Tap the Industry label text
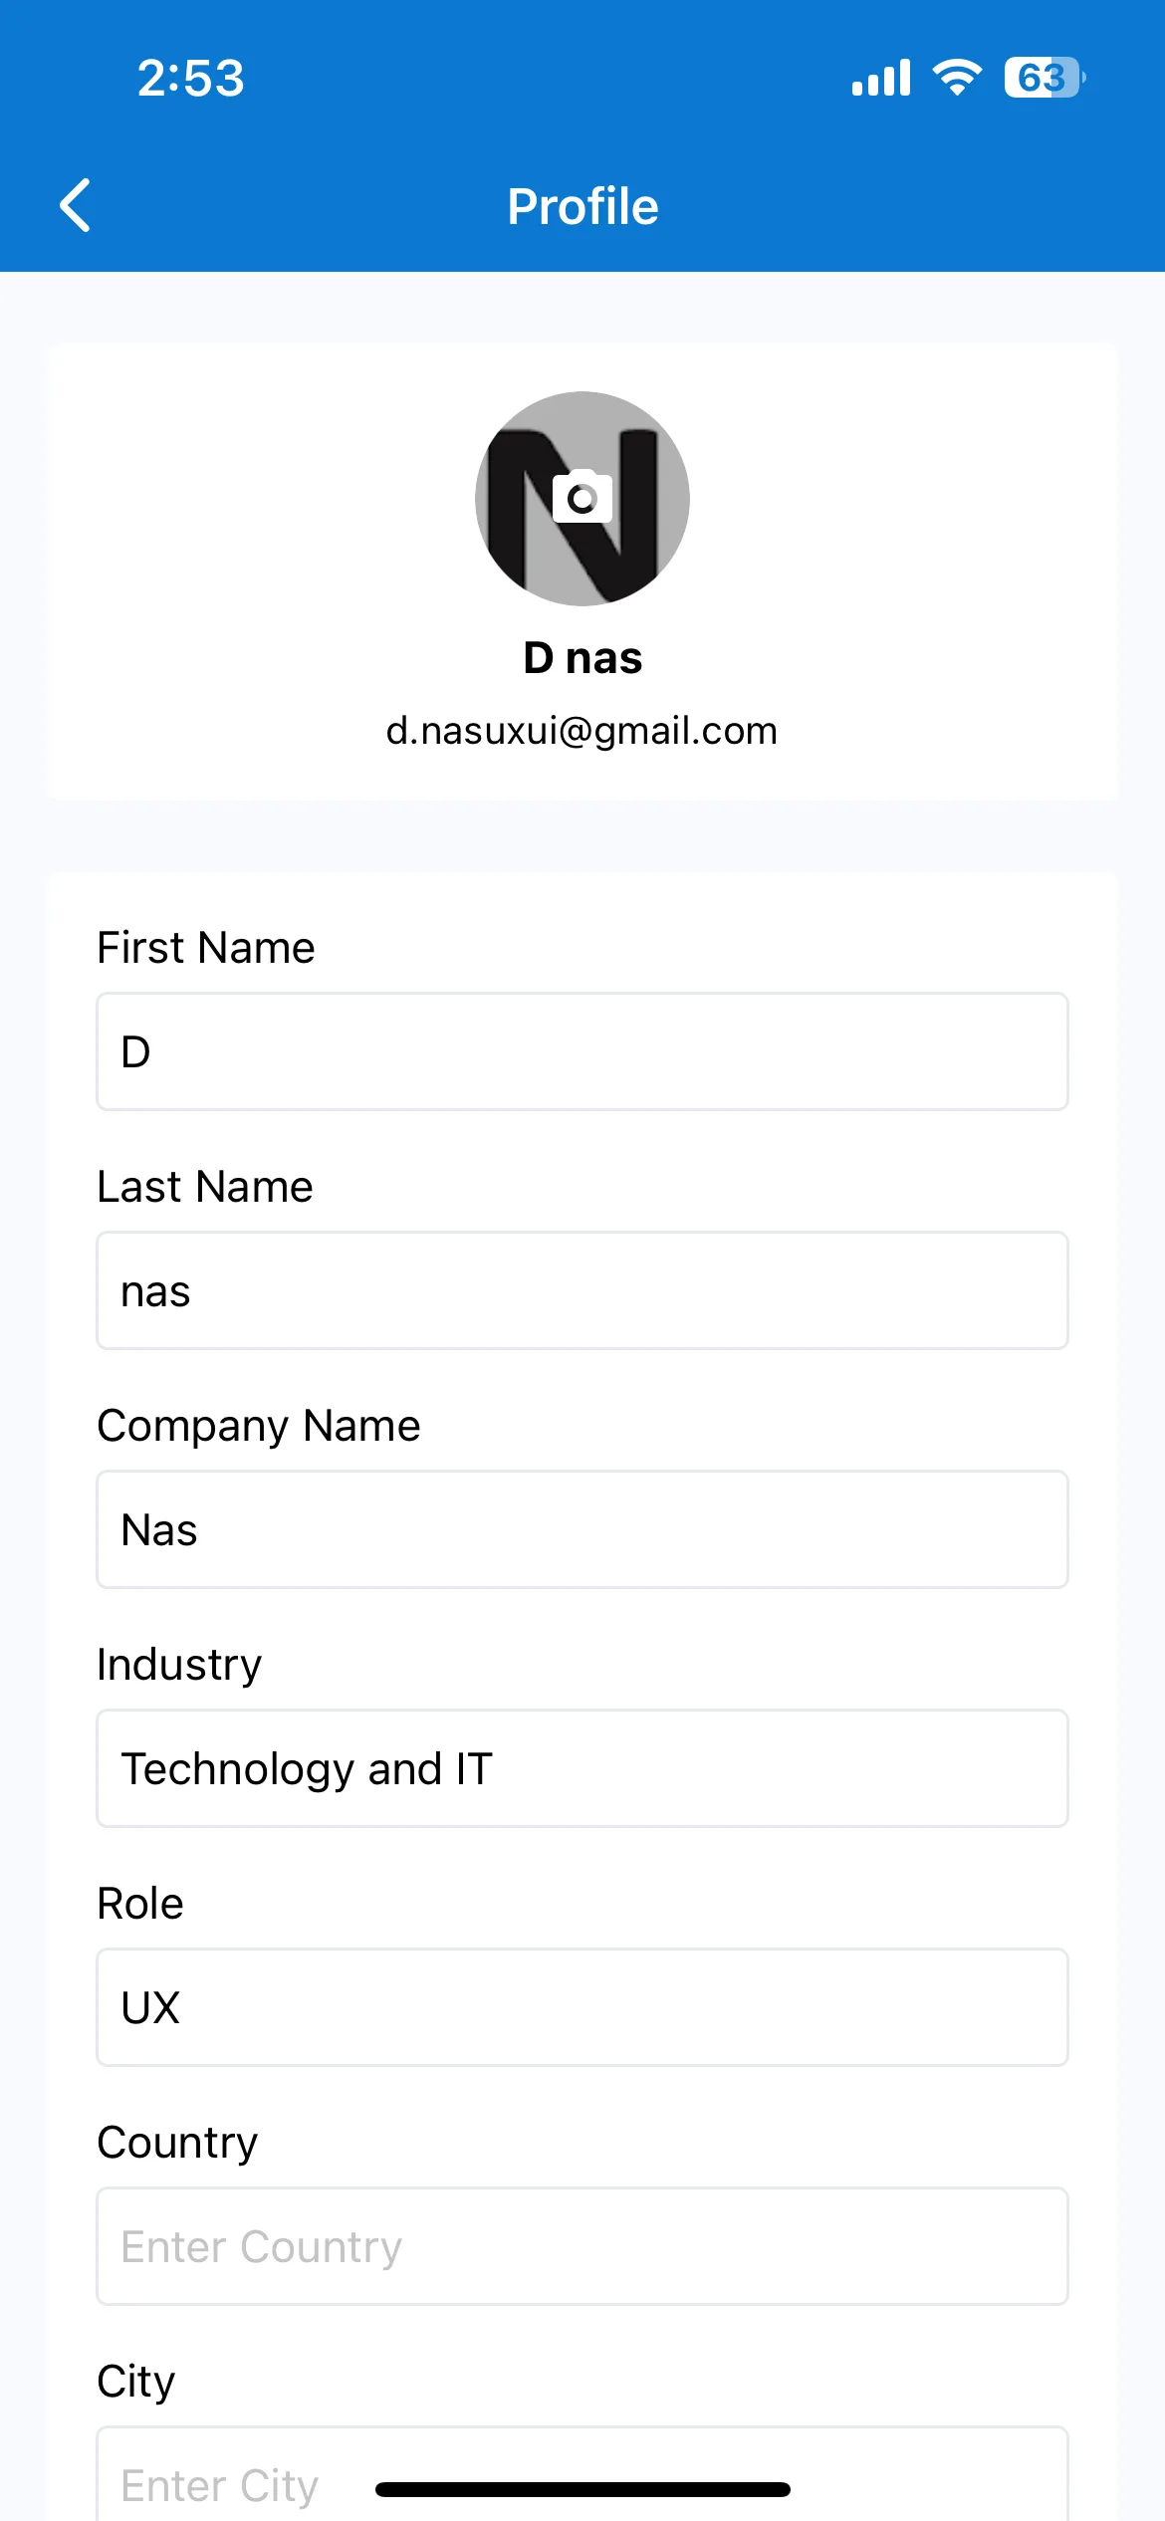Viewport: 1165px width, 2521px height. (x=179, y=1665)
